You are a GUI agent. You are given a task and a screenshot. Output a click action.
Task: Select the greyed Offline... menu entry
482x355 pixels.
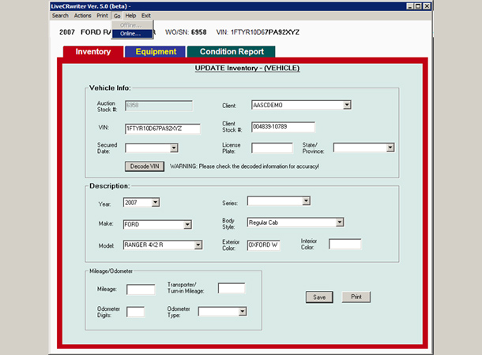(x=132, y=25)
